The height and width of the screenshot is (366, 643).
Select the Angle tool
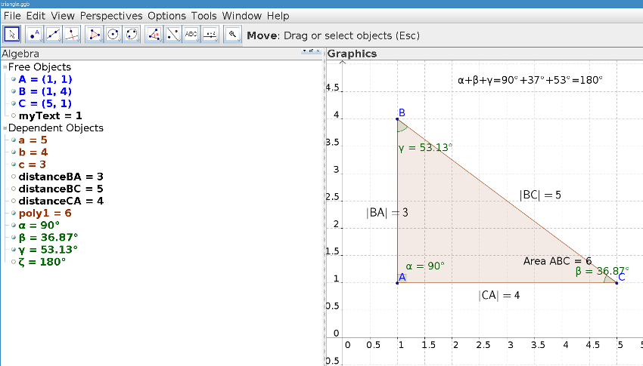[x=154, y=35]
